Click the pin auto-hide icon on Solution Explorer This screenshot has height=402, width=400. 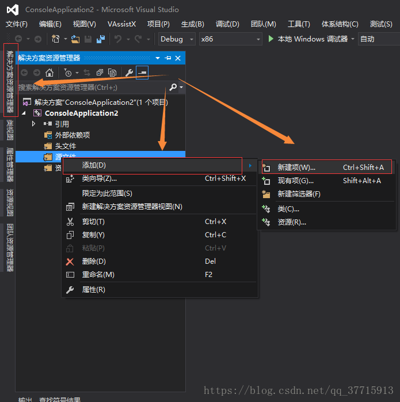click(168, 58)
